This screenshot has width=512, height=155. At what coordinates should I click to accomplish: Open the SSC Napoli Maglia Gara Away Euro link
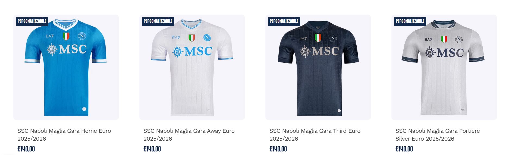coord(189,135)
